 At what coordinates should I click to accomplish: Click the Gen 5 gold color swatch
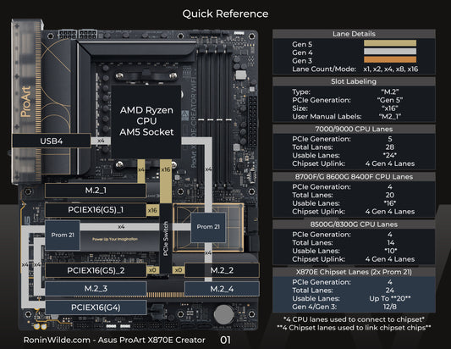point(390,43)
